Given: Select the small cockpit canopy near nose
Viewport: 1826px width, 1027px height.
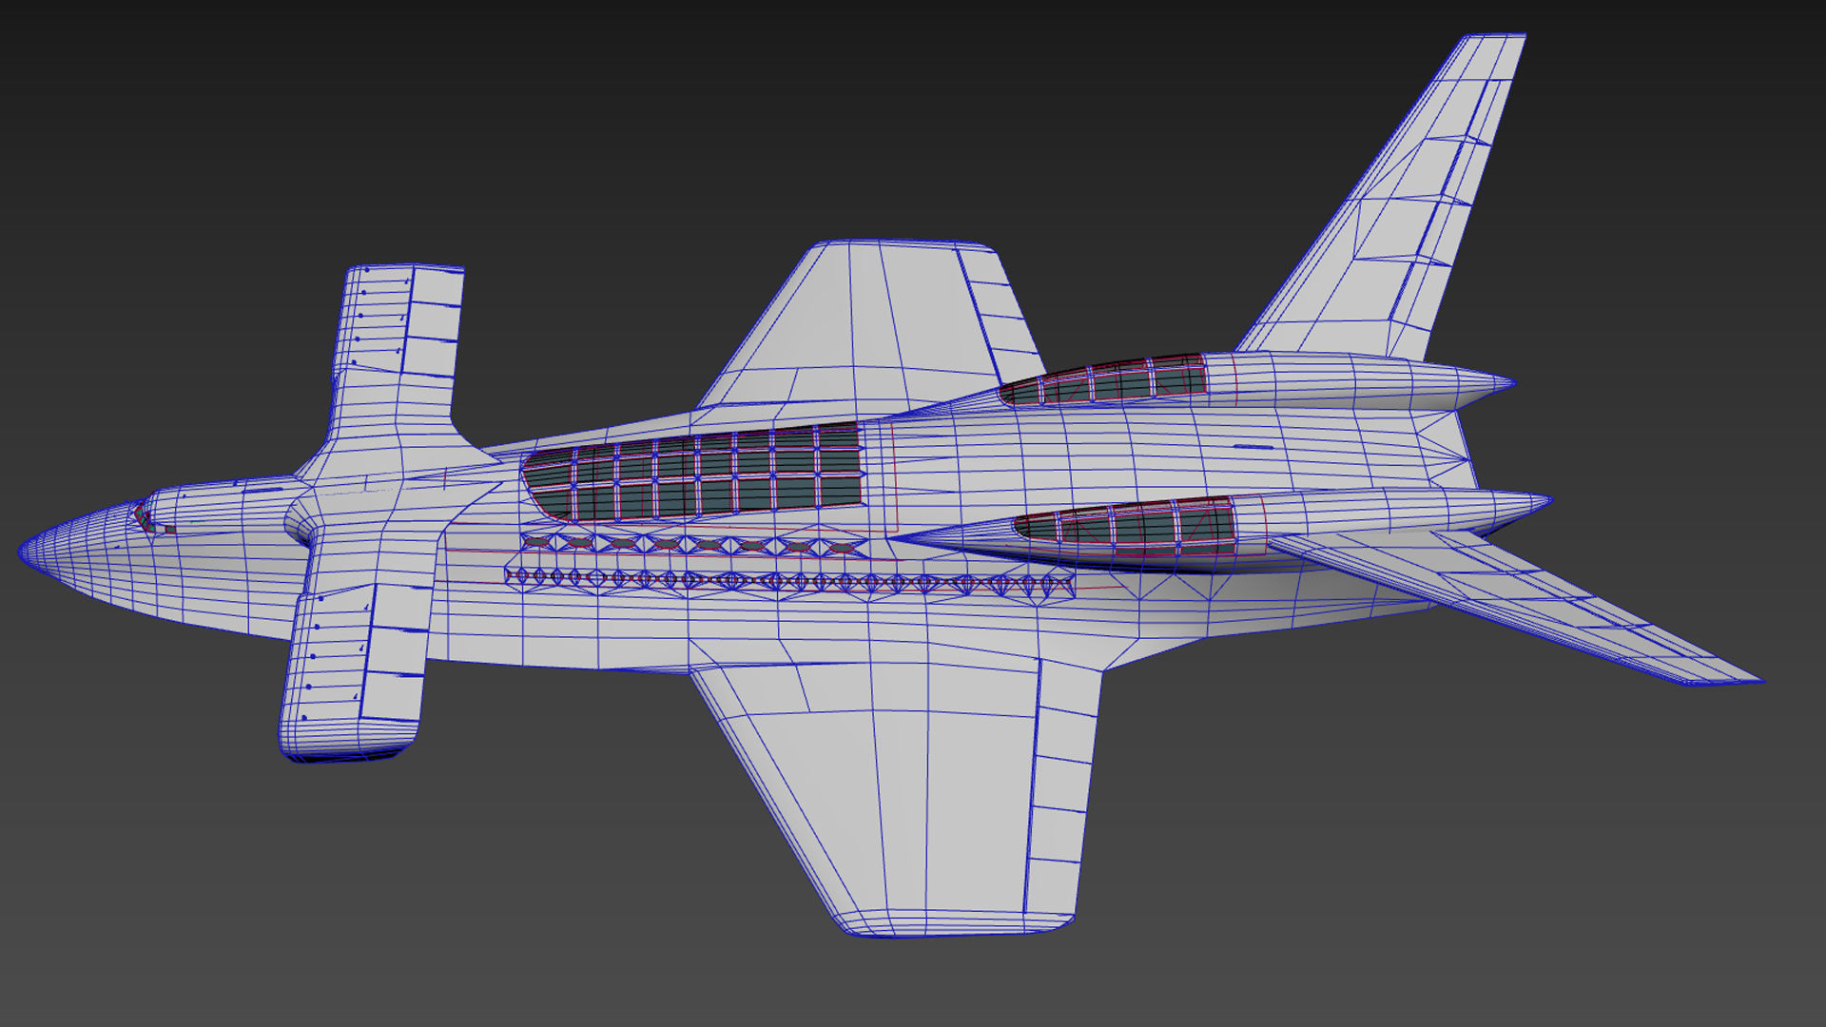Looking at the screenshot, I should coord(143,518).
